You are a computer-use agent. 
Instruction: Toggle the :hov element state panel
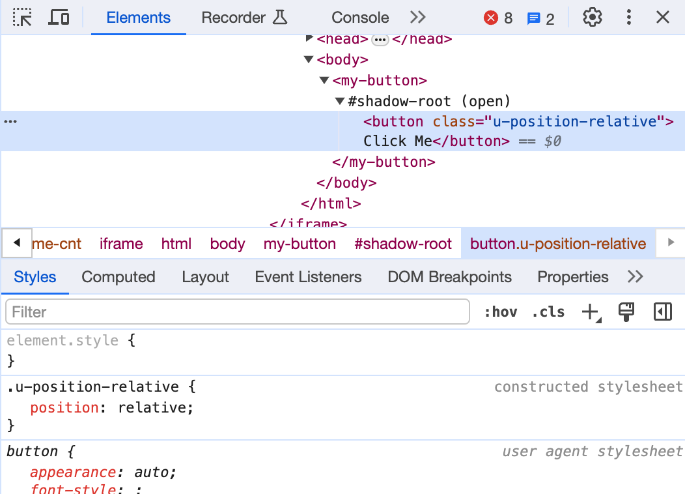click(x=500, y=312)
